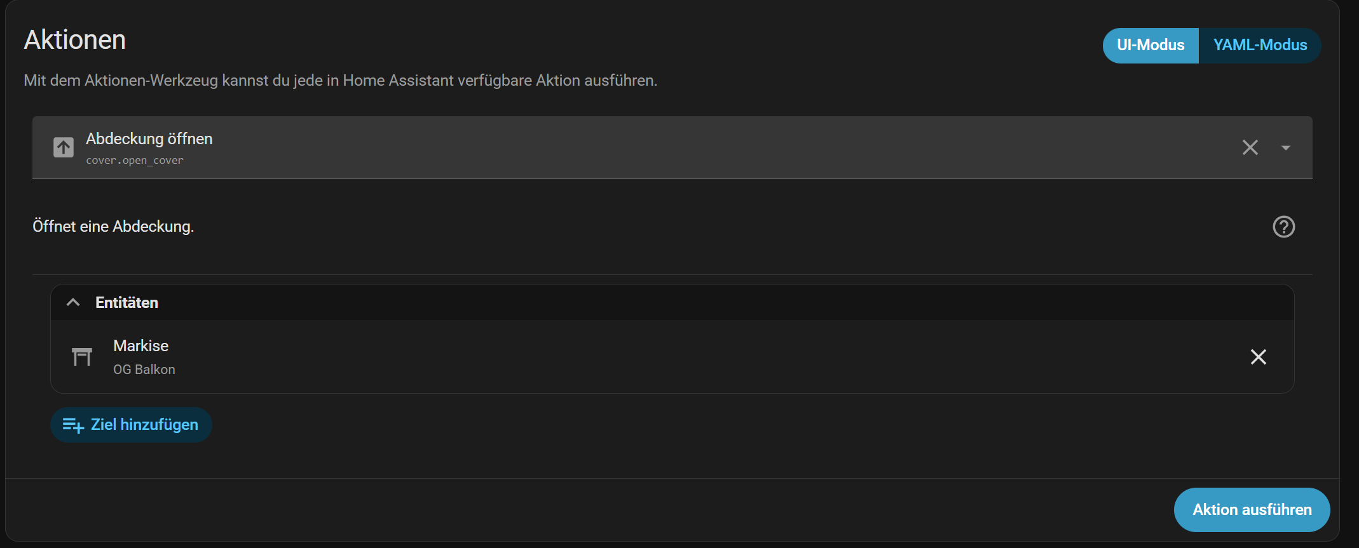The width and height of the screenshot is (1359, 548).
Task: Click the Öffnet eine Abdeckung description
Action: (x=113, y=227)
